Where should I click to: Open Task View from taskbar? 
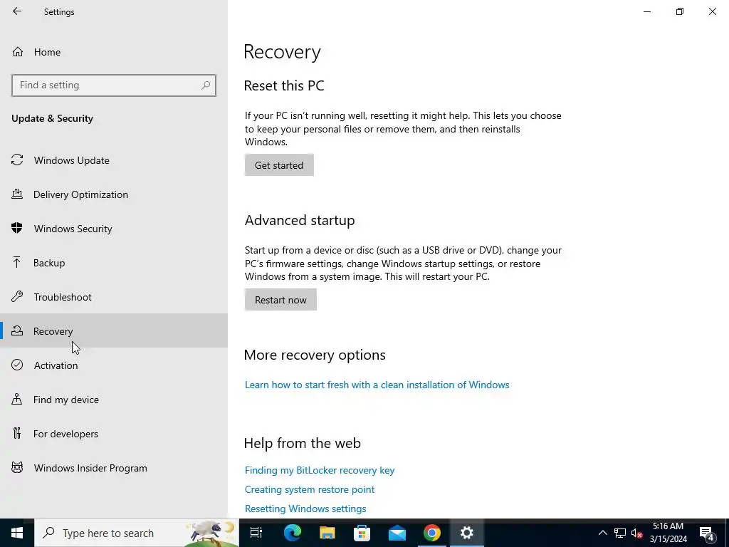pyautogui.click(x=256, y=533)
